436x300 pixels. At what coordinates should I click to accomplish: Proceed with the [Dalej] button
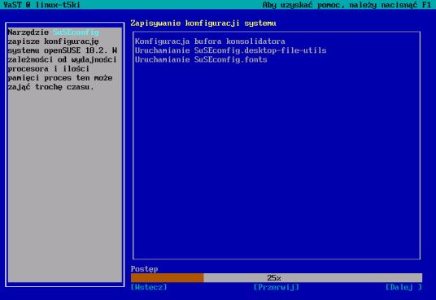(403, 287)
